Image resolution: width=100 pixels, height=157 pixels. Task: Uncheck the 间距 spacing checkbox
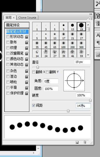coord(34,105)
